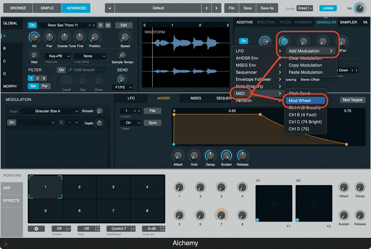The width and height of the screenshot is (371, 249).
Task: Enable the Par filter routing mode
Action: pos(45,86)
